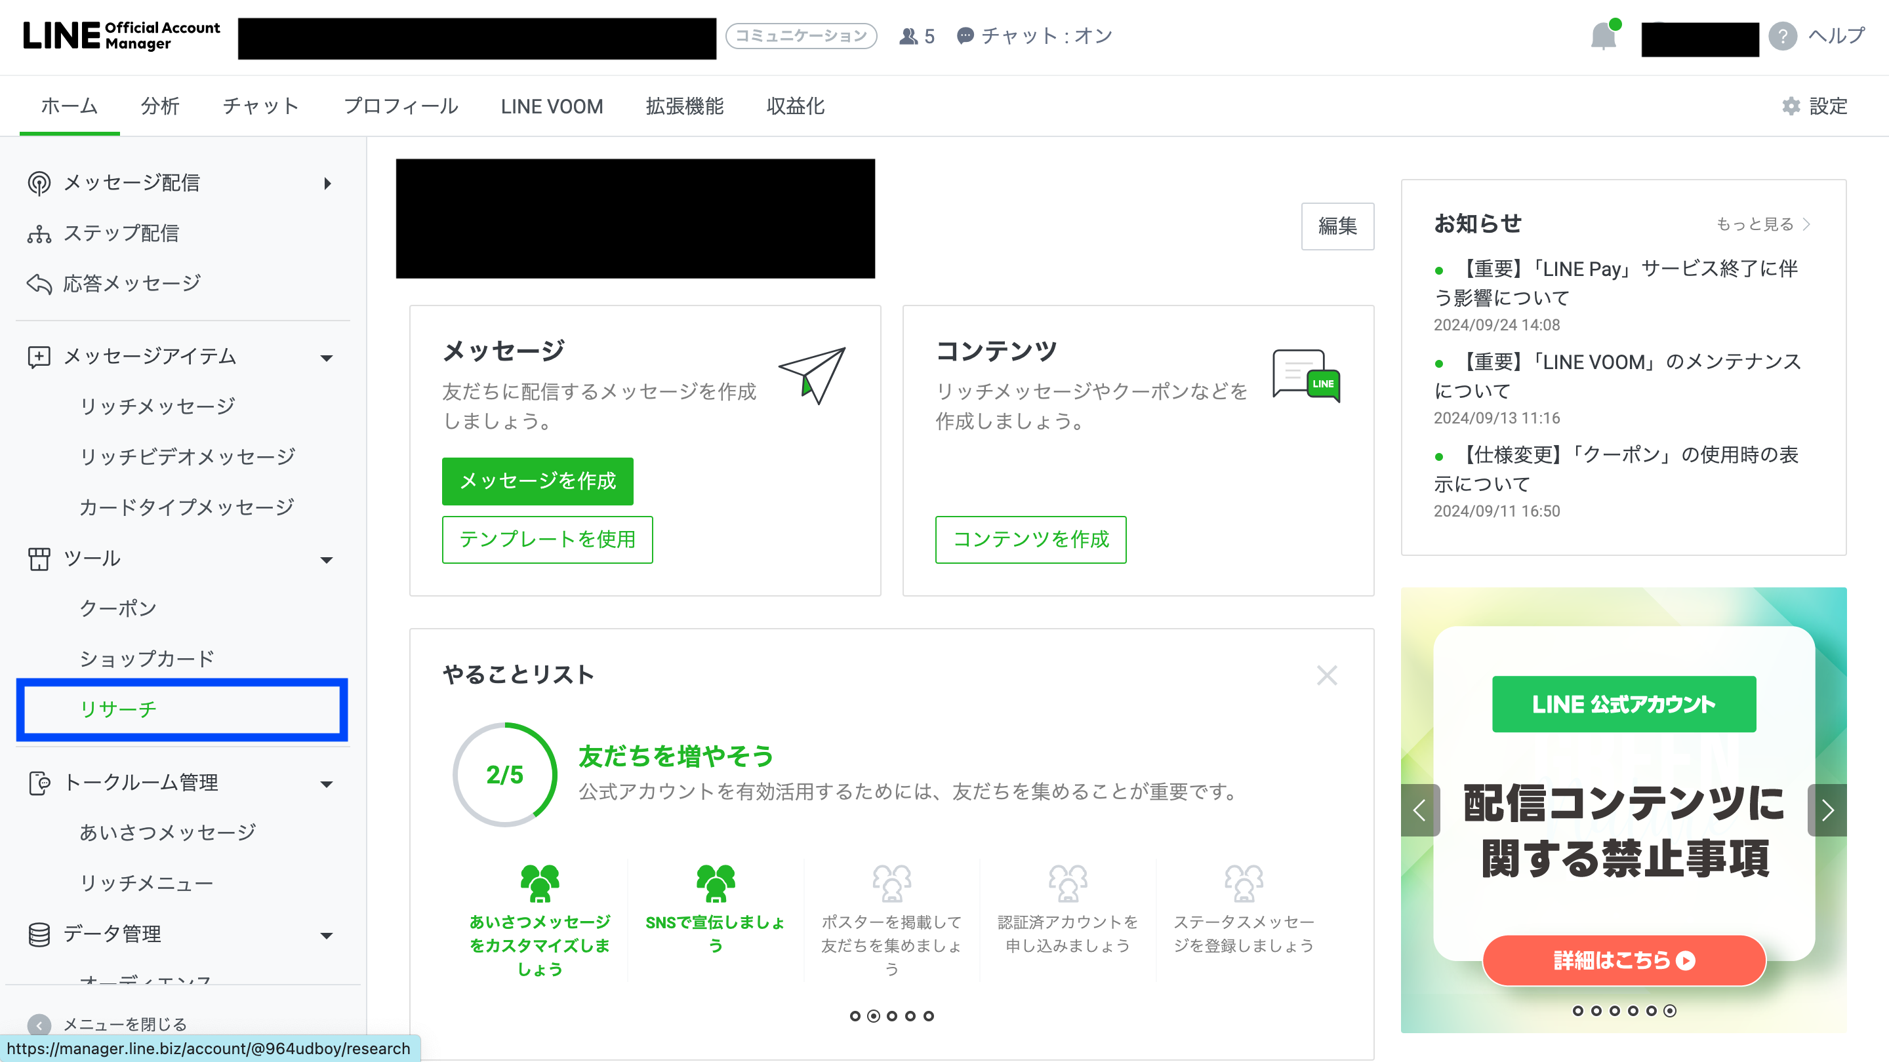Open the LINE VOOM tab
The width and height of the screenshot is (1889, 1062).
click(552, 106)
